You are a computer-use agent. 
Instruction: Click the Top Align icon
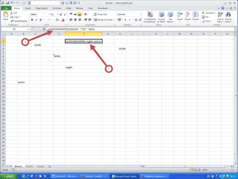pos(71,14)
